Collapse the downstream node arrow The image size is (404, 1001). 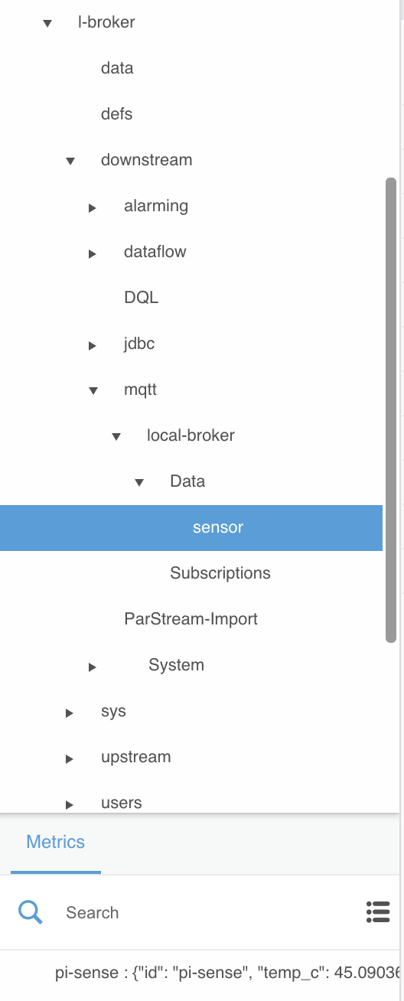tap(70, 161)
